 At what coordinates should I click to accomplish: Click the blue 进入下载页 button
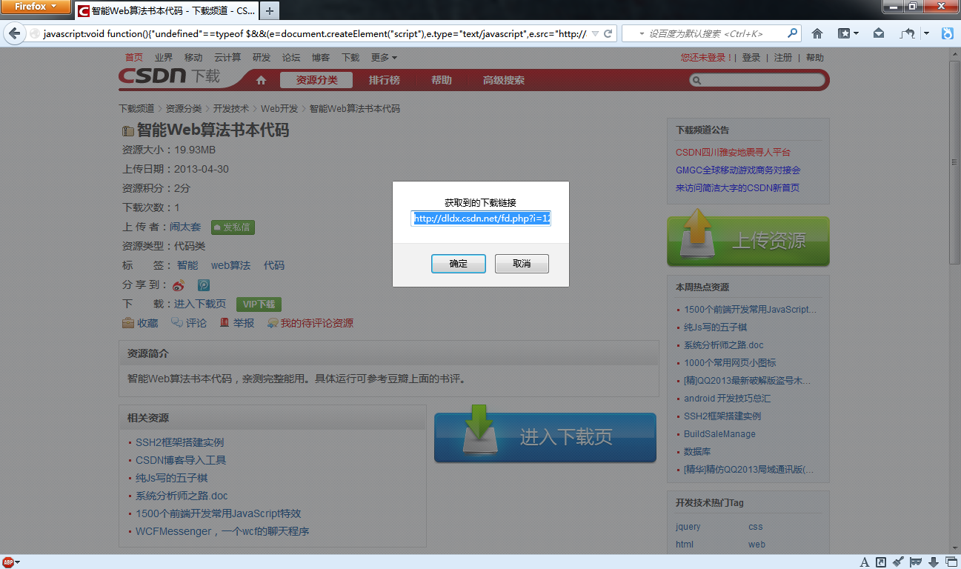point(545,436)
